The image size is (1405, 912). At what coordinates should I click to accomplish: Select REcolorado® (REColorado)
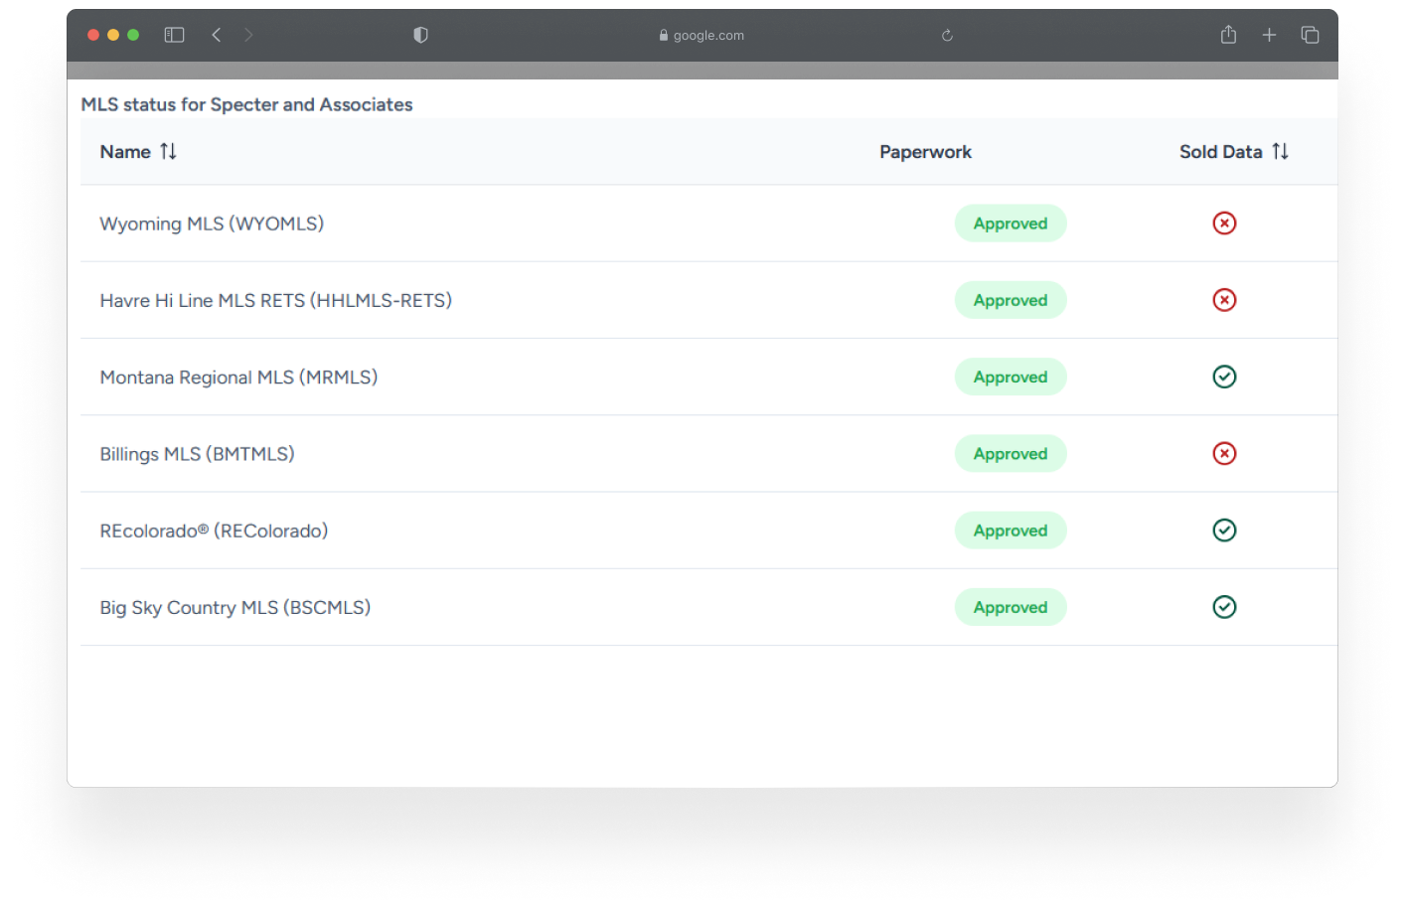214,531
